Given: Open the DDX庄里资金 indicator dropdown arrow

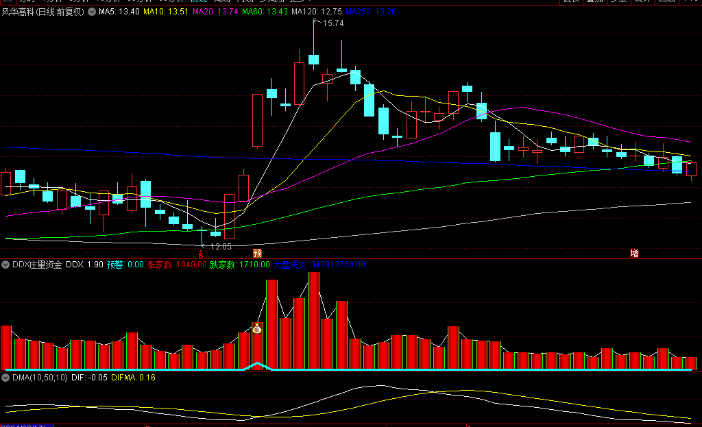Looking at the screenshot, I should [x=5, y=265].
